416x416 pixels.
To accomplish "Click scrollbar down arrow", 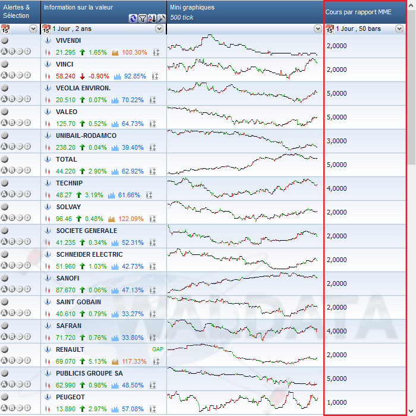I will tap(411, 411).
